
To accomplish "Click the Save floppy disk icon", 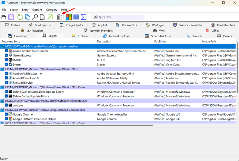I will [x=11, y=17].
